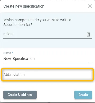Open the component select dropdown

(48, 34)
